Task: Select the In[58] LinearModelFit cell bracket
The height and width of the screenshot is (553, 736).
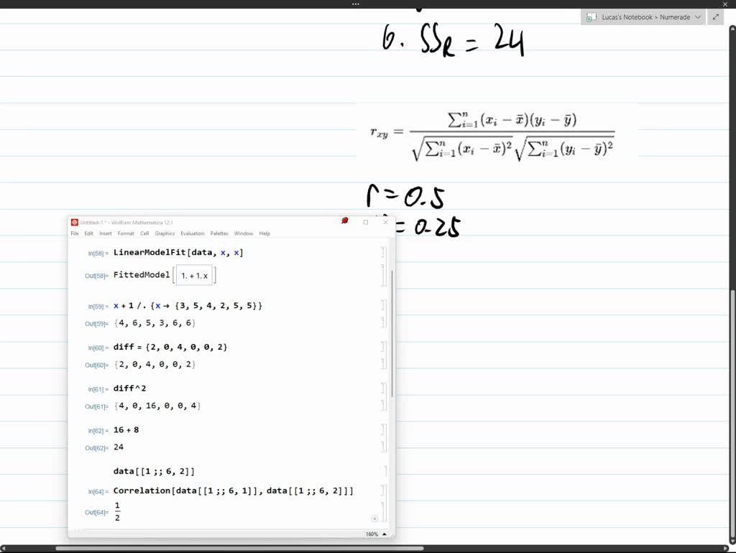Action: point(385,252)
